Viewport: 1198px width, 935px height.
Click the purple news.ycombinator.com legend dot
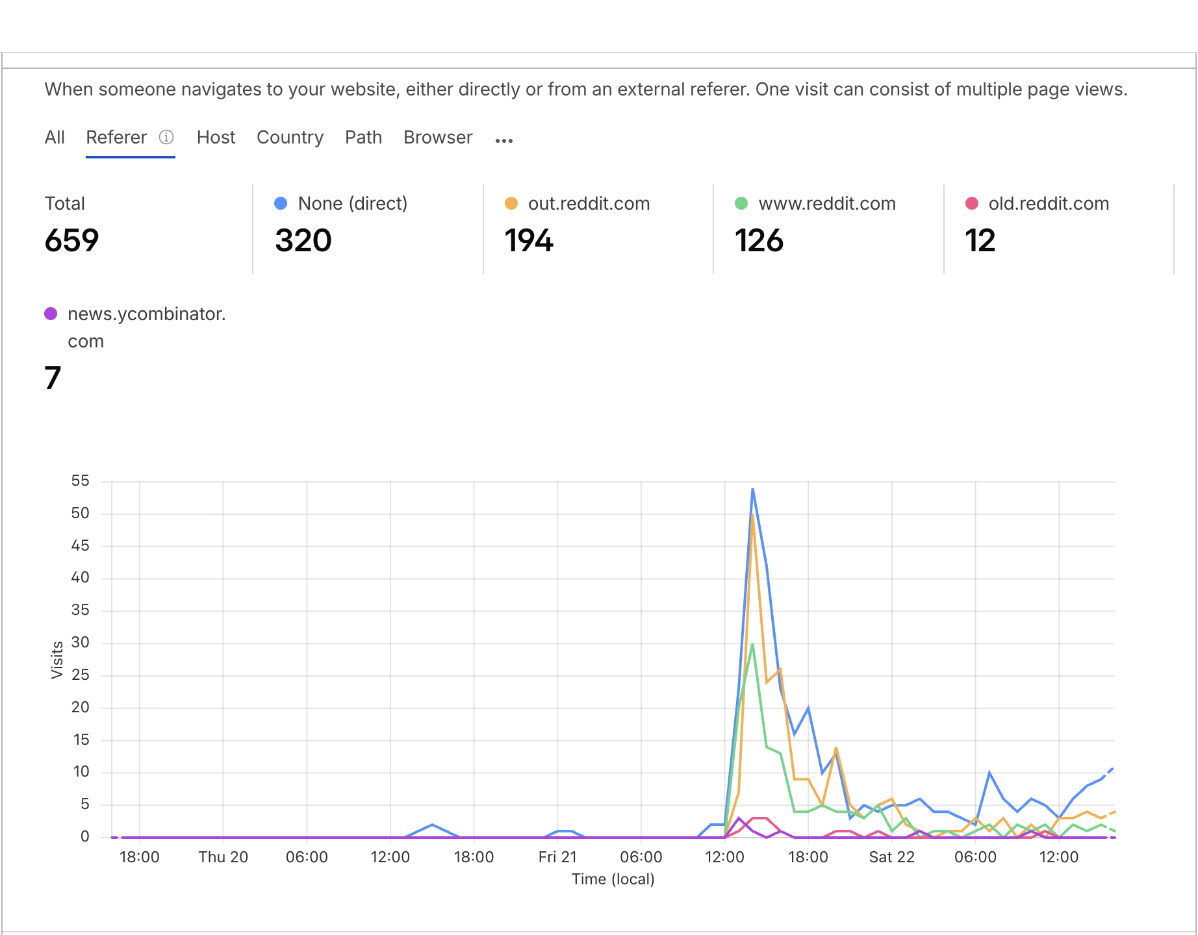[51, 313]
